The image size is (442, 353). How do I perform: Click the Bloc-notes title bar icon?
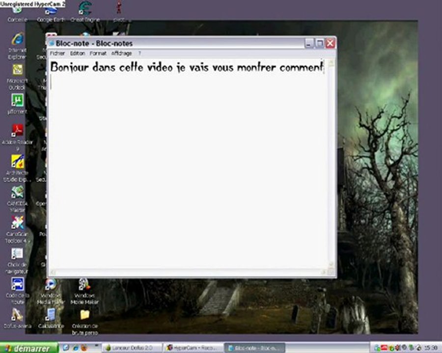[52, 43]
